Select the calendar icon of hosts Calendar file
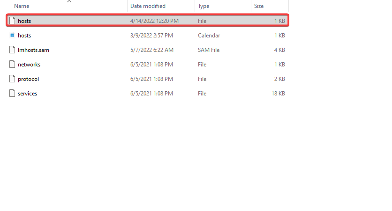 point(12,35)
